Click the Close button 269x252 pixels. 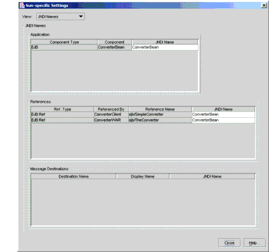click(x=229, y=243)
